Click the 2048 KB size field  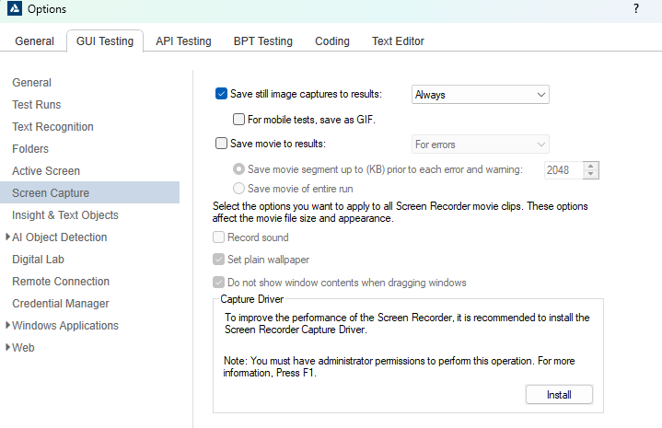(563, 170)
